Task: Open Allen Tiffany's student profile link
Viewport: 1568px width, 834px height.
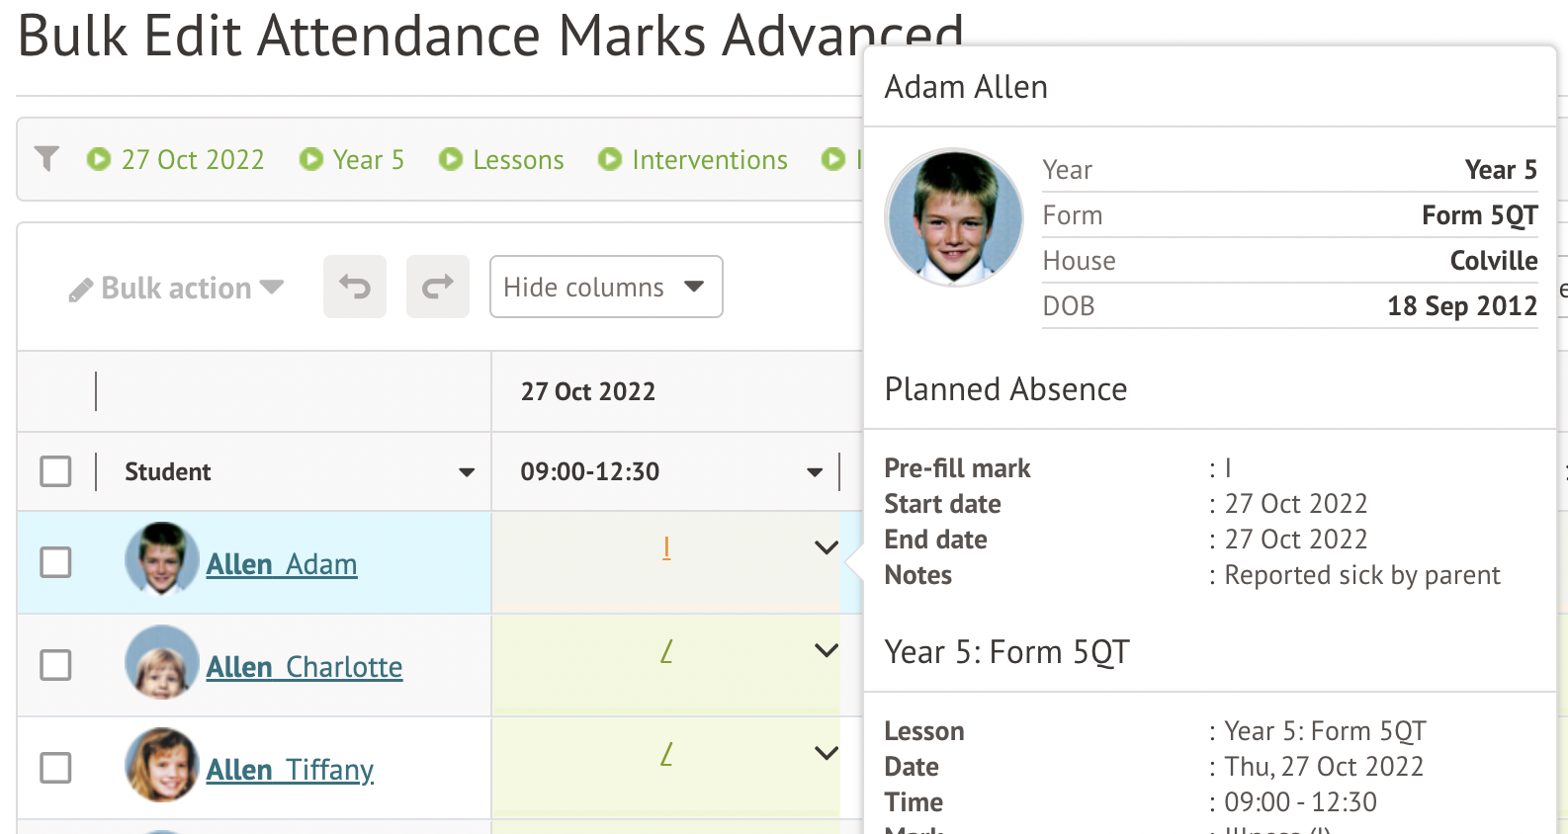Action: click(290, 770)
